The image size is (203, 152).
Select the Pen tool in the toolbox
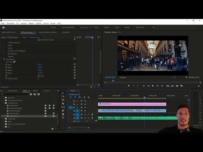63,111
